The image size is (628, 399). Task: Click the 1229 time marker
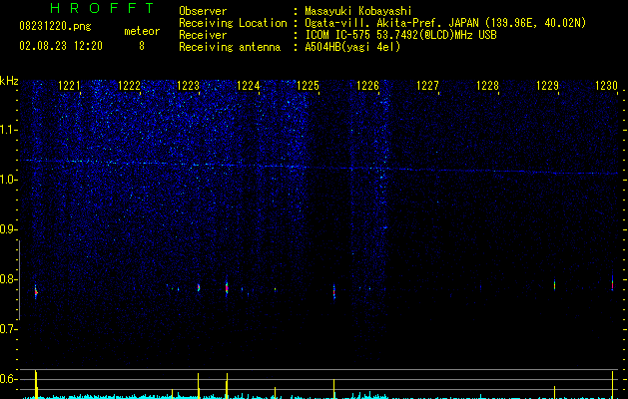pos(547,86)
